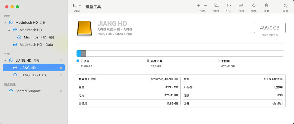
Task: Collapse the Macintosh HD container chevron
Action: (5, 23)
